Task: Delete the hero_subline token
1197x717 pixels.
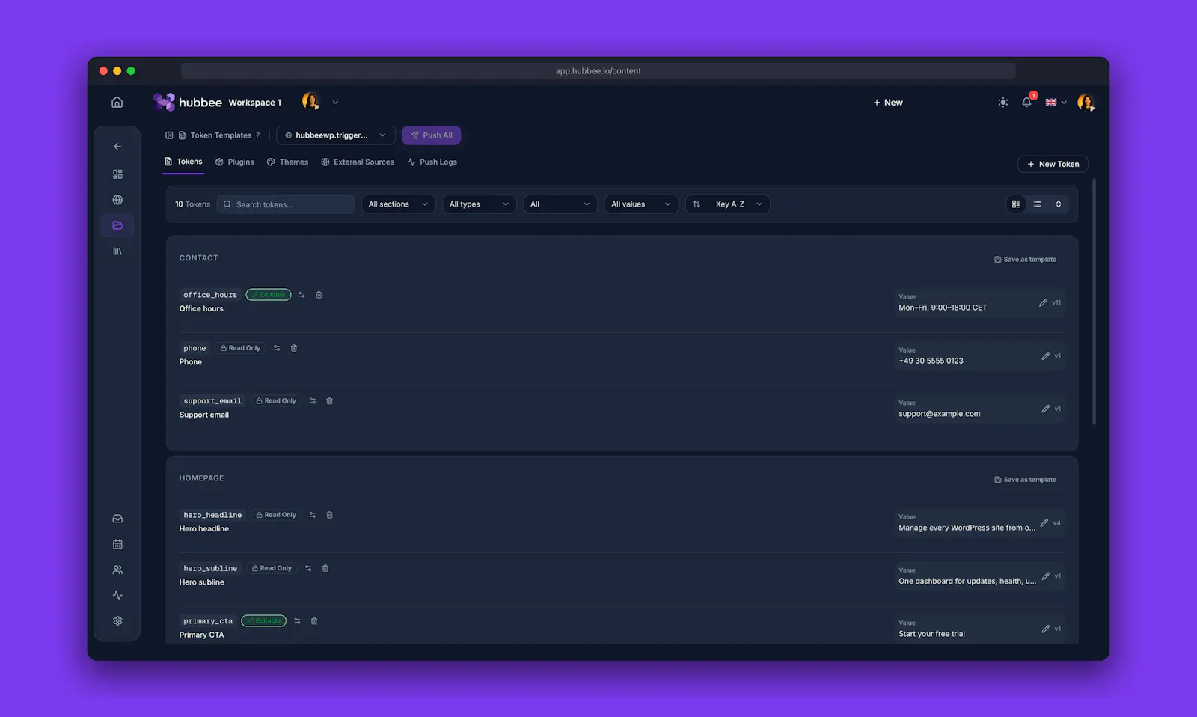Action: [325, 568]
